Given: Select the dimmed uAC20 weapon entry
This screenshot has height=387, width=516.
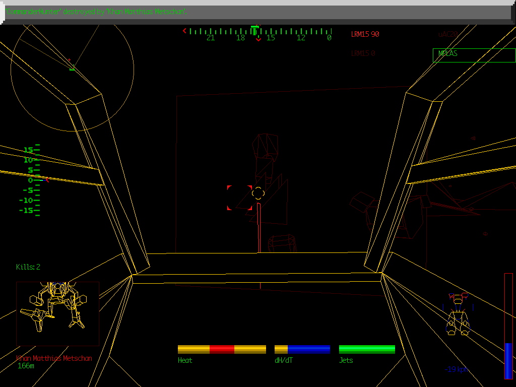Looking at the screenshot, I should (447, 35).
